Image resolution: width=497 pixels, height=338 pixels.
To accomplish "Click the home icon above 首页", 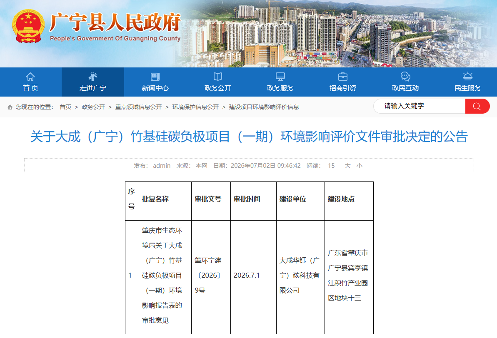I will pos(30,77).
